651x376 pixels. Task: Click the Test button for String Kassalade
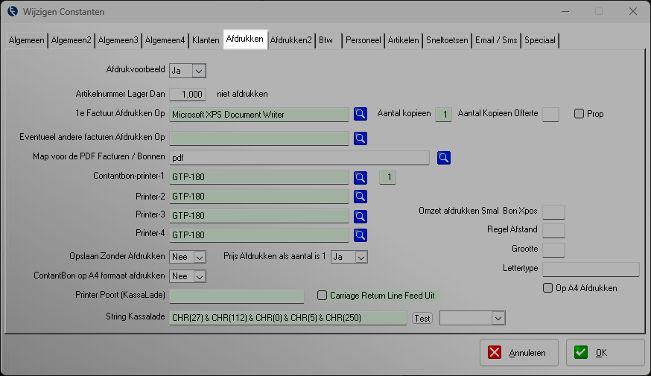[422, 318]
